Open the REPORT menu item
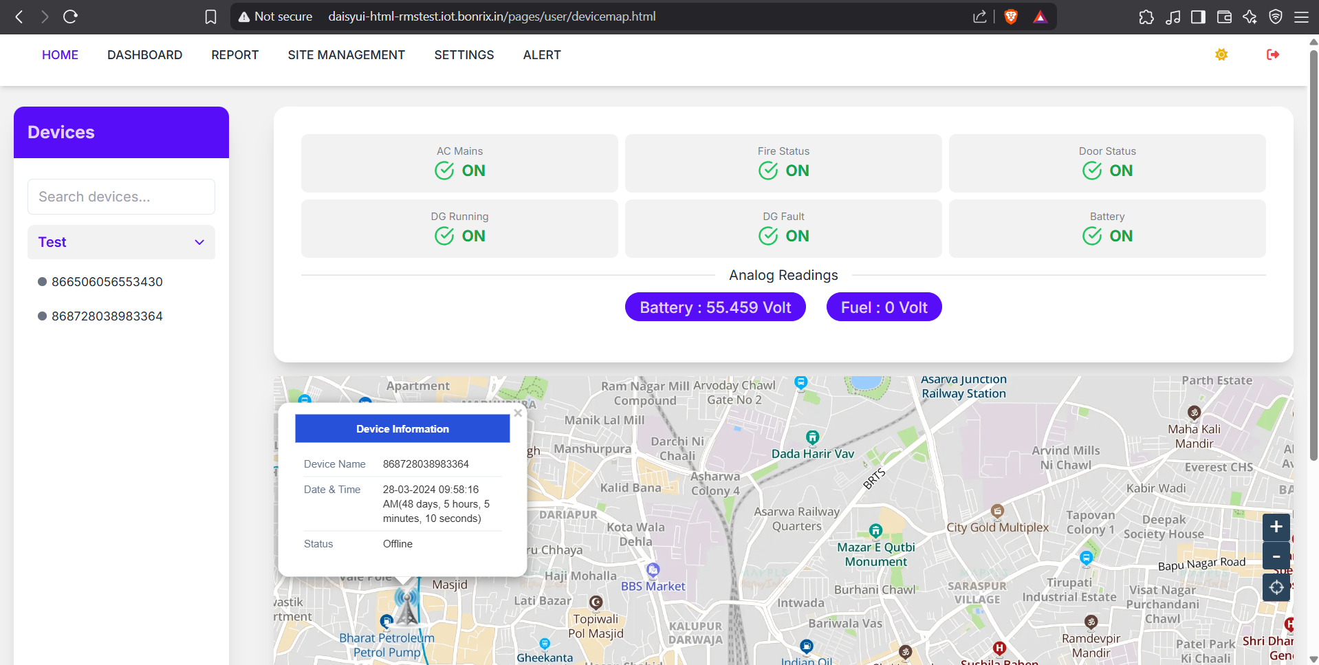1319x665 pixels. click(x=235, y=55)
